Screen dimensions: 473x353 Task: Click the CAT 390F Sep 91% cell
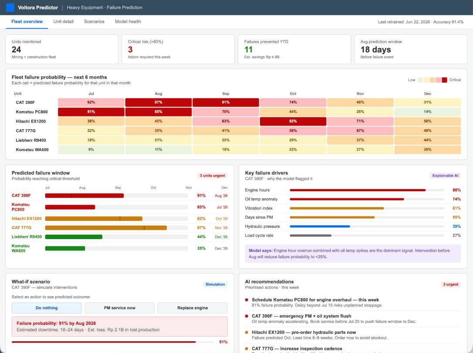(x=226, y=103)
